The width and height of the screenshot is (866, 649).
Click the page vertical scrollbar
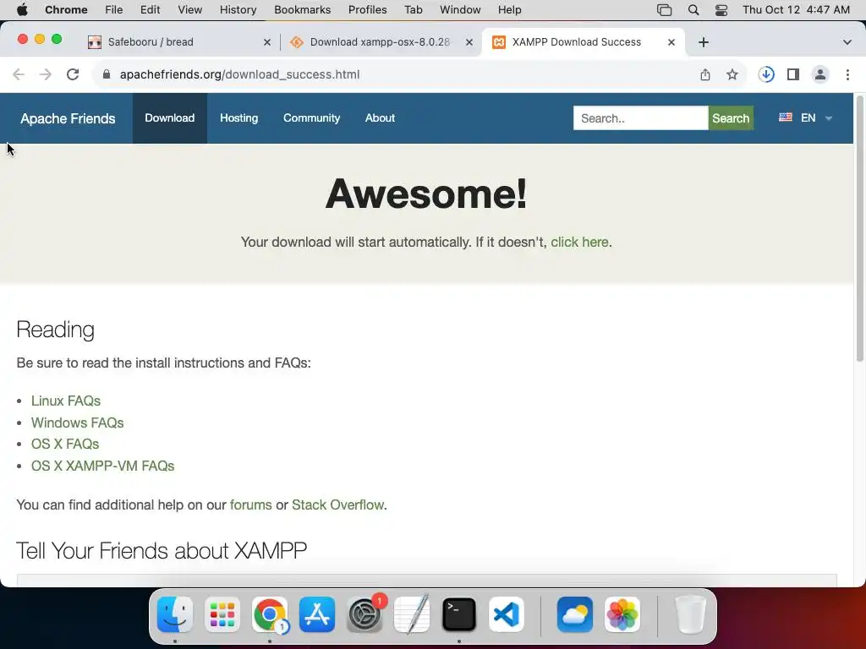pyautogui.click(x=859, y=229)
